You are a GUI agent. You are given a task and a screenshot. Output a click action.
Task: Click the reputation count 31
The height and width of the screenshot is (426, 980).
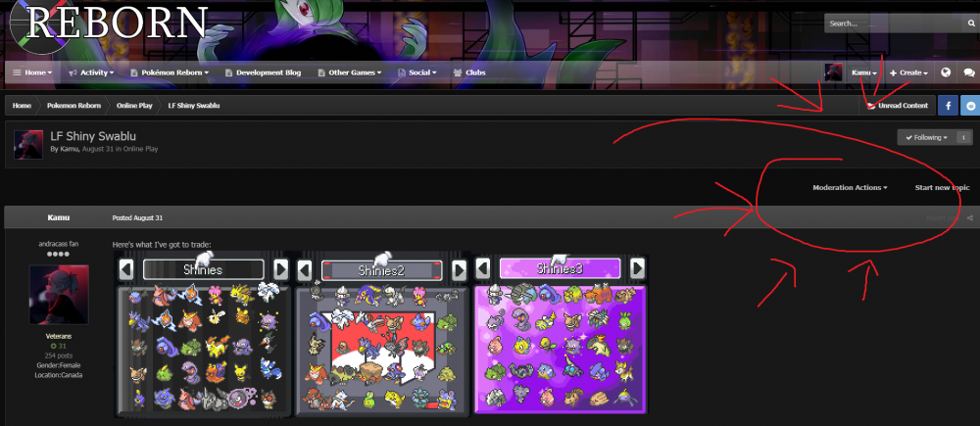pos(59,346)
